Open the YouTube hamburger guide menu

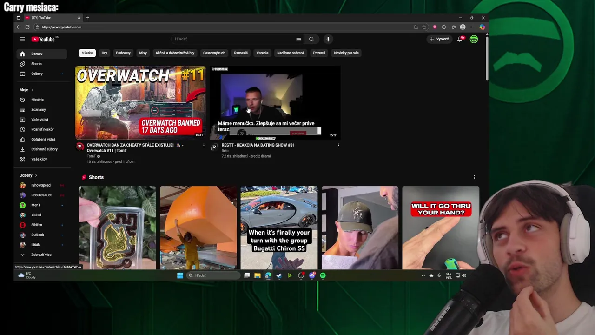[22, 39]
